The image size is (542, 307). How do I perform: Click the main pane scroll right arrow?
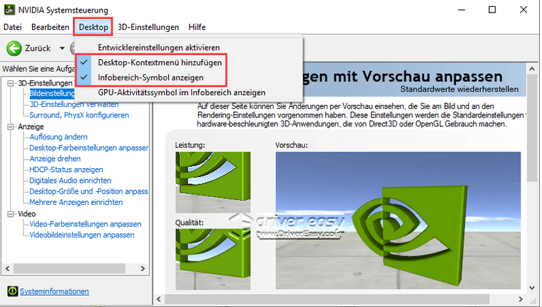tap(521, 299)
